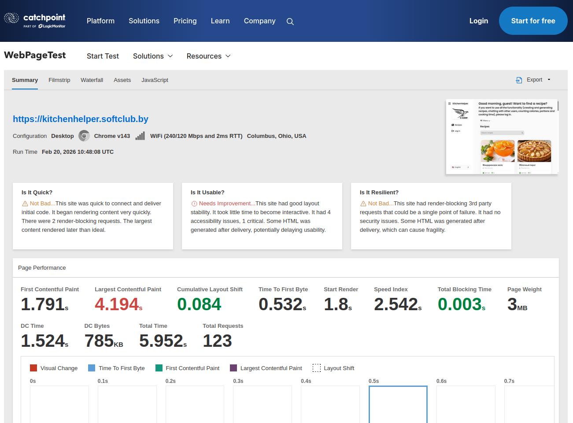Click the Not Bad warning icon under Is It Quick

click(x=25, y=204)
